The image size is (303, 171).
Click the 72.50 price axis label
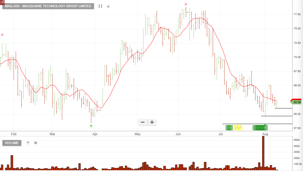(297, 43)
